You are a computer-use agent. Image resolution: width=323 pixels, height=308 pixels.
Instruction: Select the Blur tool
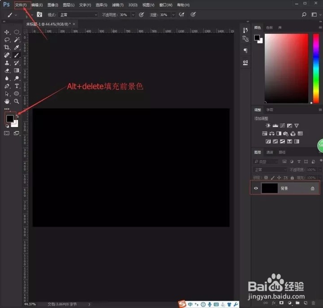pos(7,78)
